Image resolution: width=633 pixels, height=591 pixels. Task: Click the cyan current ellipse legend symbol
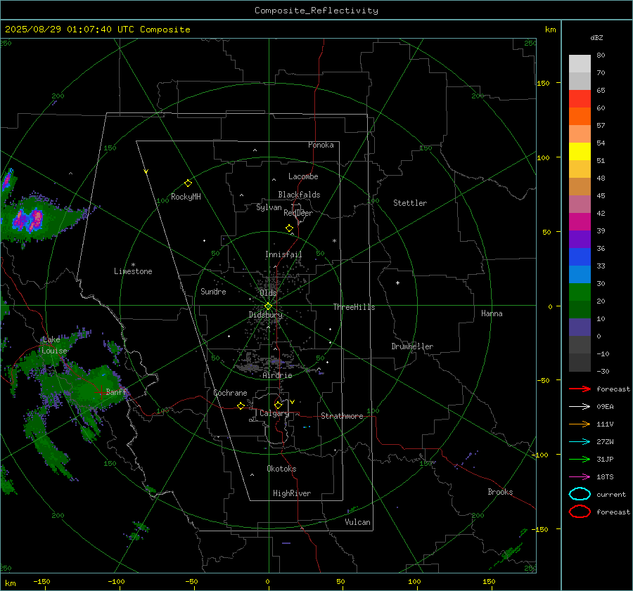click(x=580, y=494)
